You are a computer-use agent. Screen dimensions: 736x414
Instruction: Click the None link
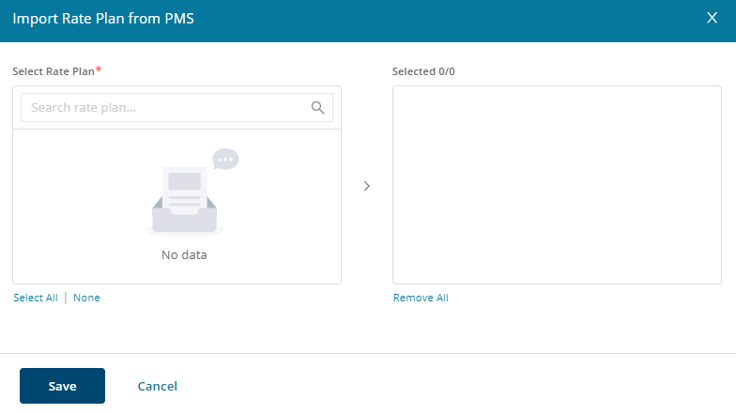(86, 298)
